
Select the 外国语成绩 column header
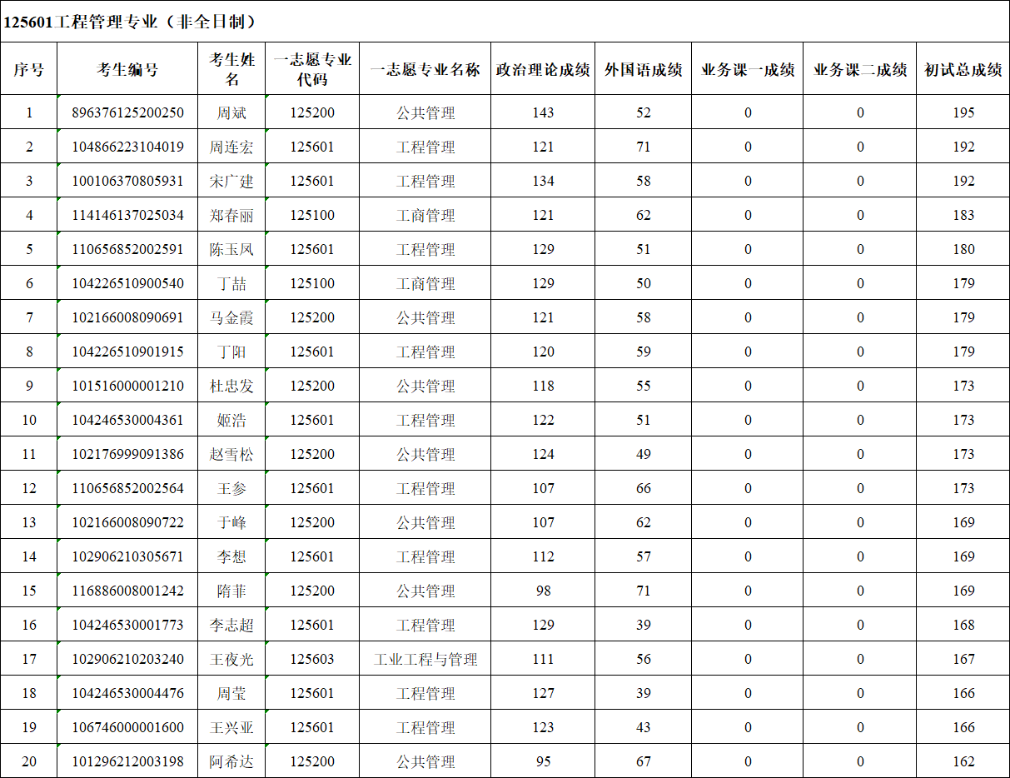click(x=644, y=70)
